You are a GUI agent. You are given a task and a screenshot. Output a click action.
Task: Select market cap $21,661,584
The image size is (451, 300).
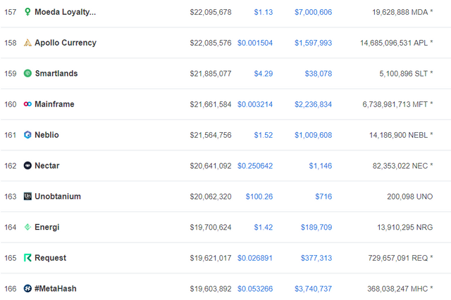211,105
